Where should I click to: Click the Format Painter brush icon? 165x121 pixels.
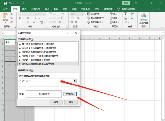[11, 22]
